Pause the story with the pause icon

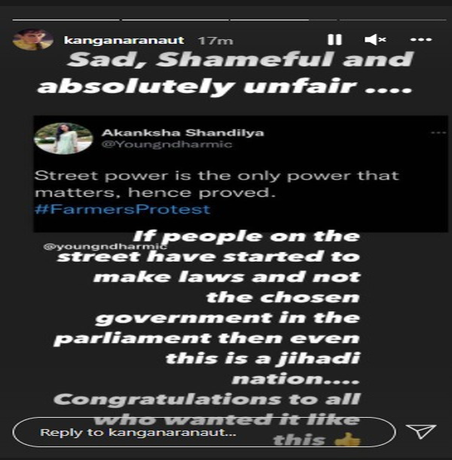[x=334, y=39]
